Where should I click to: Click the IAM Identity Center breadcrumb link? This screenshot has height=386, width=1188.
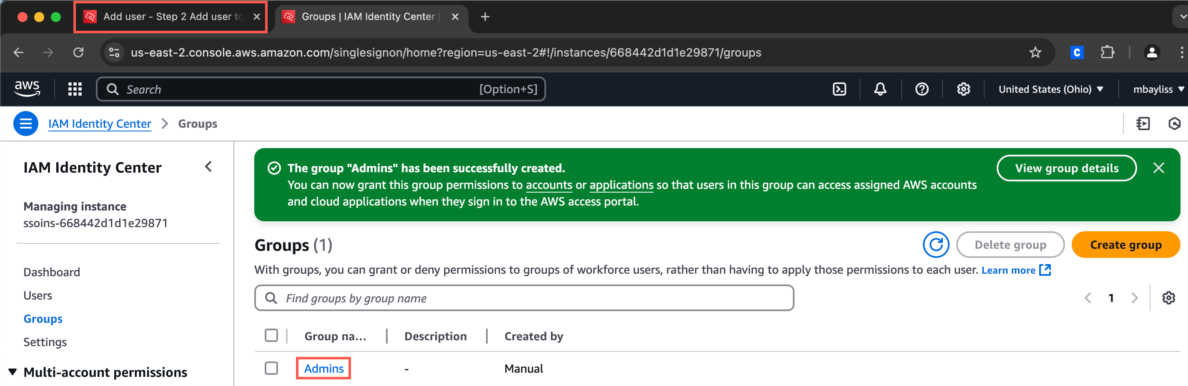point(100,123)
